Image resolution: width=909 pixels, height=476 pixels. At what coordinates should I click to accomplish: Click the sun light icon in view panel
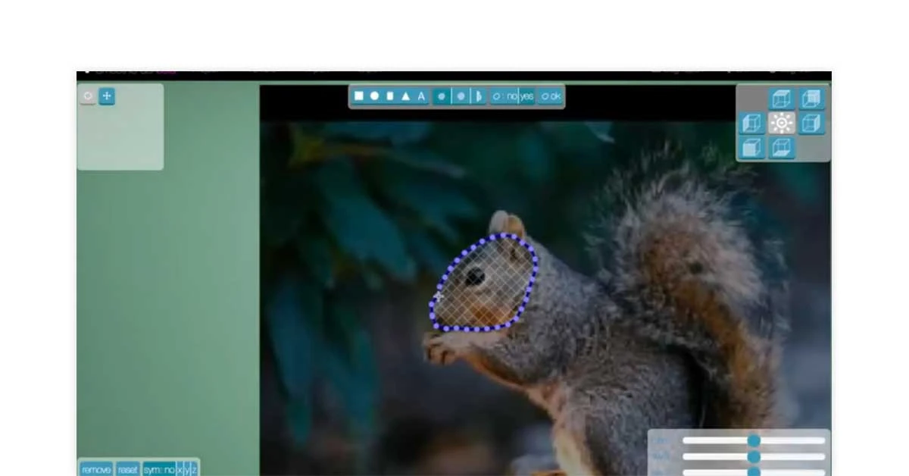[x=781, y=124]
